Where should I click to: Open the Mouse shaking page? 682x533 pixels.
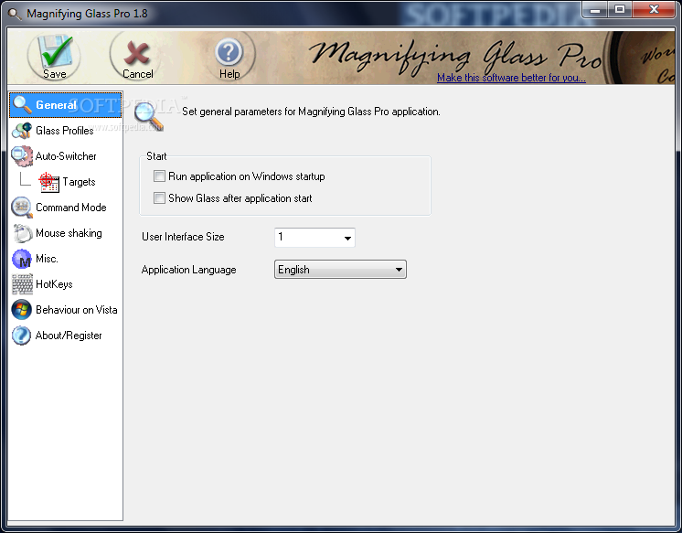click(x=69, y=233)
